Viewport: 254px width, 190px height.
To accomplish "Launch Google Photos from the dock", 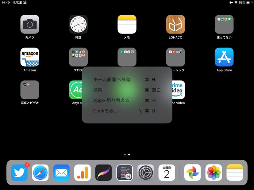I will click(192, 173).
